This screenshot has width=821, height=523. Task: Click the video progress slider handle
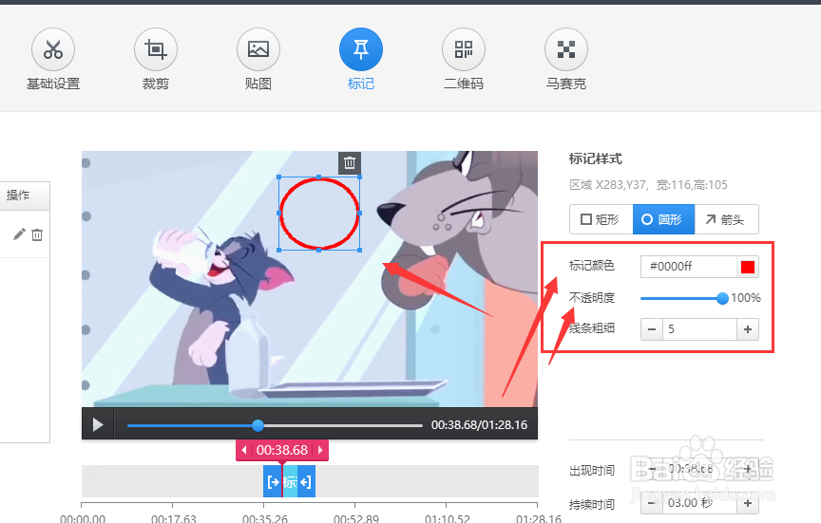coord(258,425)
